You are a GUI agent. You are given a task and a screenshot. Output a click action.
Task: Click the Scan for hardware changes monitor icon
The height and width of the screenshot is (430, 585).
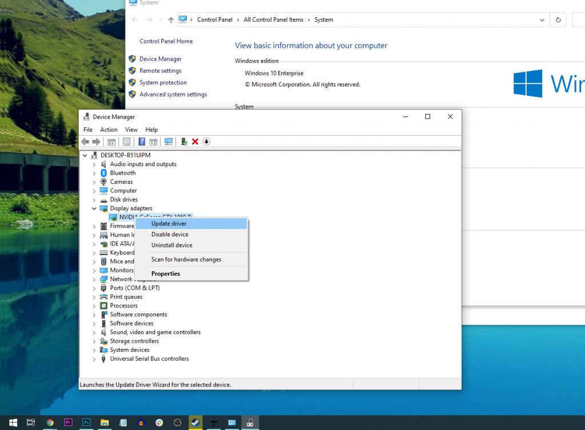point(169,142)
